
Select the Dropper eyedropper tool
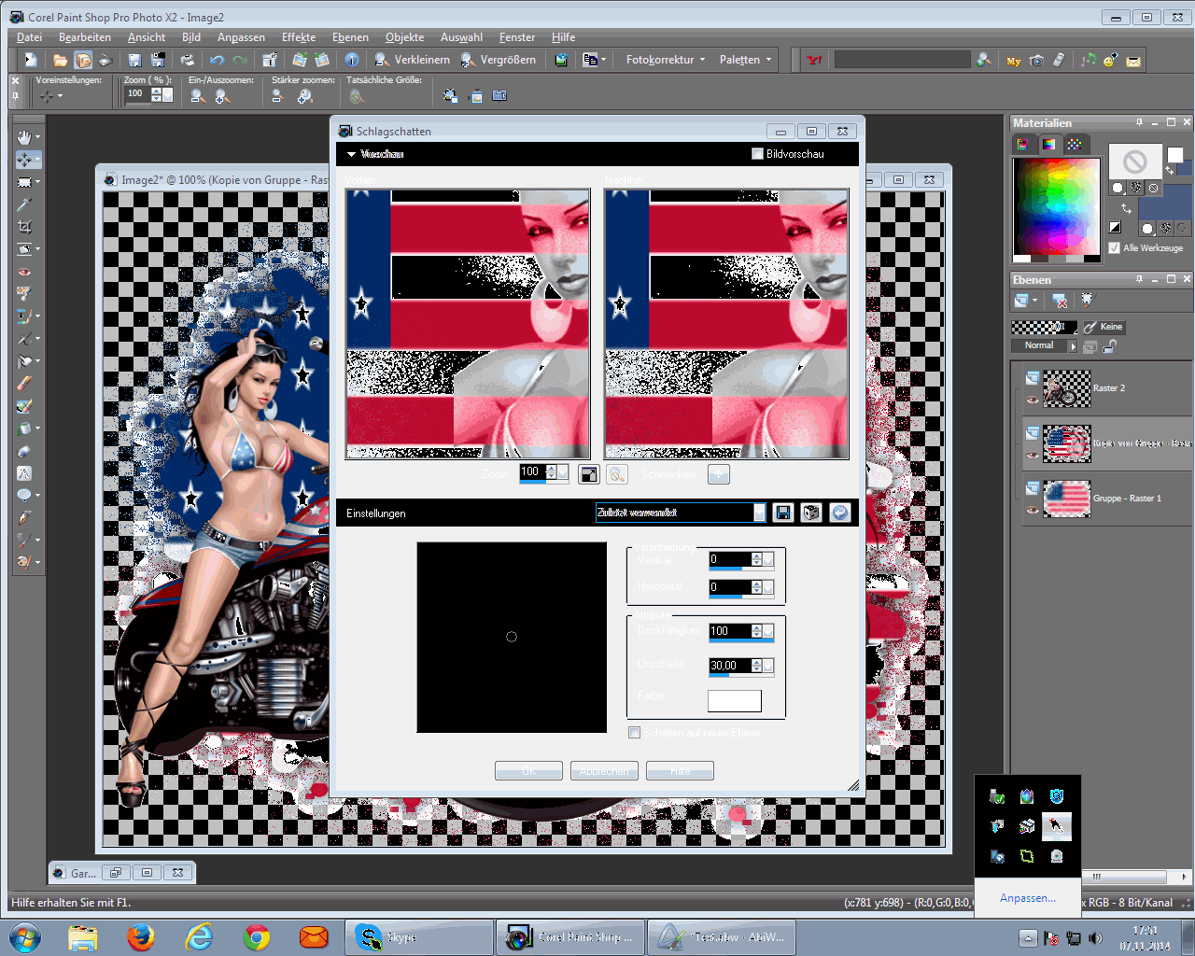pyautogui.click(x=24, y=204)
